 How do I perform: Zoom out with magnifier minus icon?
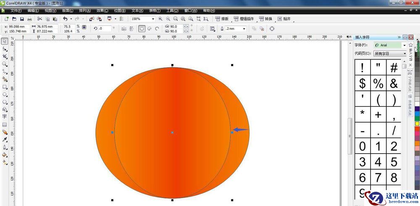coord(168,19)
